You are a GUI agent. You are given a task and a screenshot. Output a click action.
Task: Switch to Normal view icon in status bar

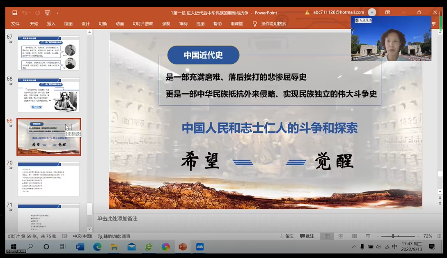[x=327, y=236]
